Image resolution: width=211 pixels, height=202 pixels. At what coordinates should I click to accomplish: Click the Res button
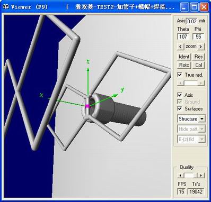tap(198, 57)
